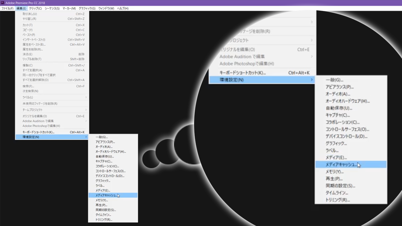Select 属性を削除(R)... menu entry

52,49
